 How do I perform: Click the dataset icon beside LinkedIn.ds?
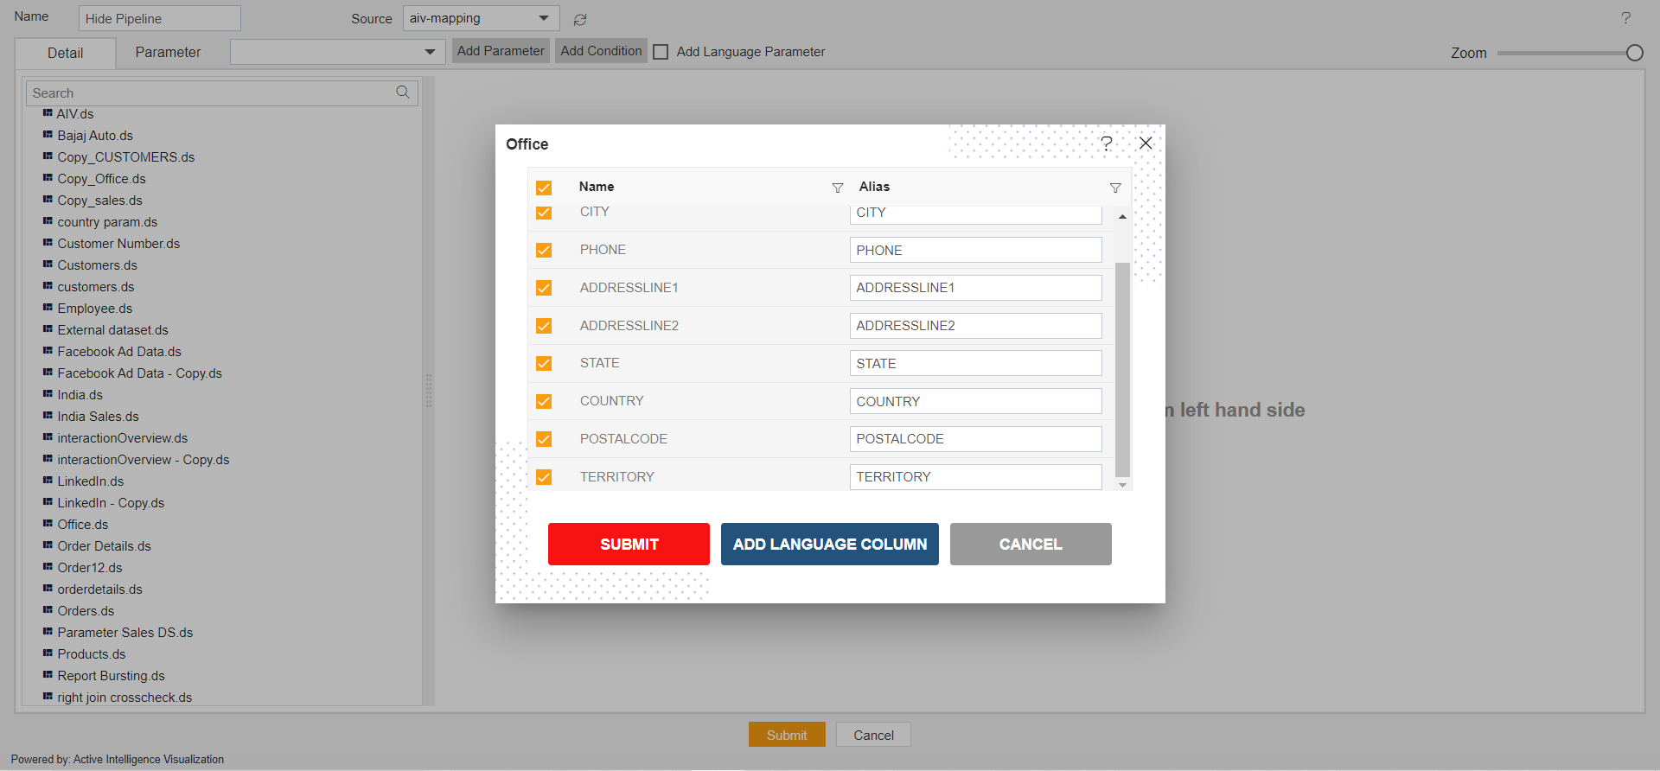tap(48, 481)
